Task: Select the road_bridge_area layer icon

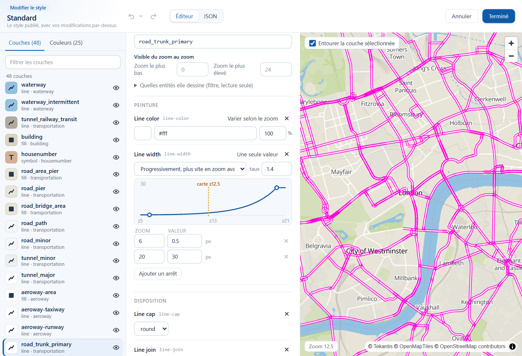Action: click(11, 209)
